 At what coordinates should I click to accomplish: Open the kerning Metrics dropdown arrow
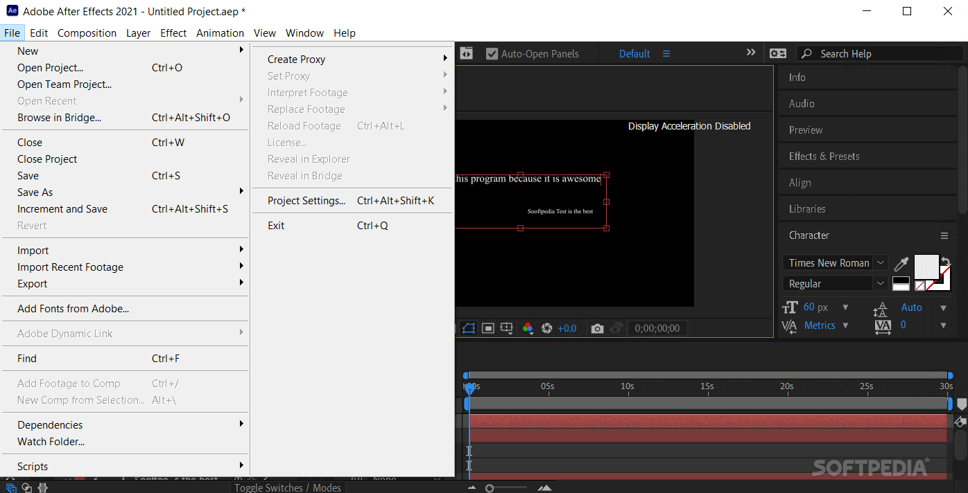(845, 325)
